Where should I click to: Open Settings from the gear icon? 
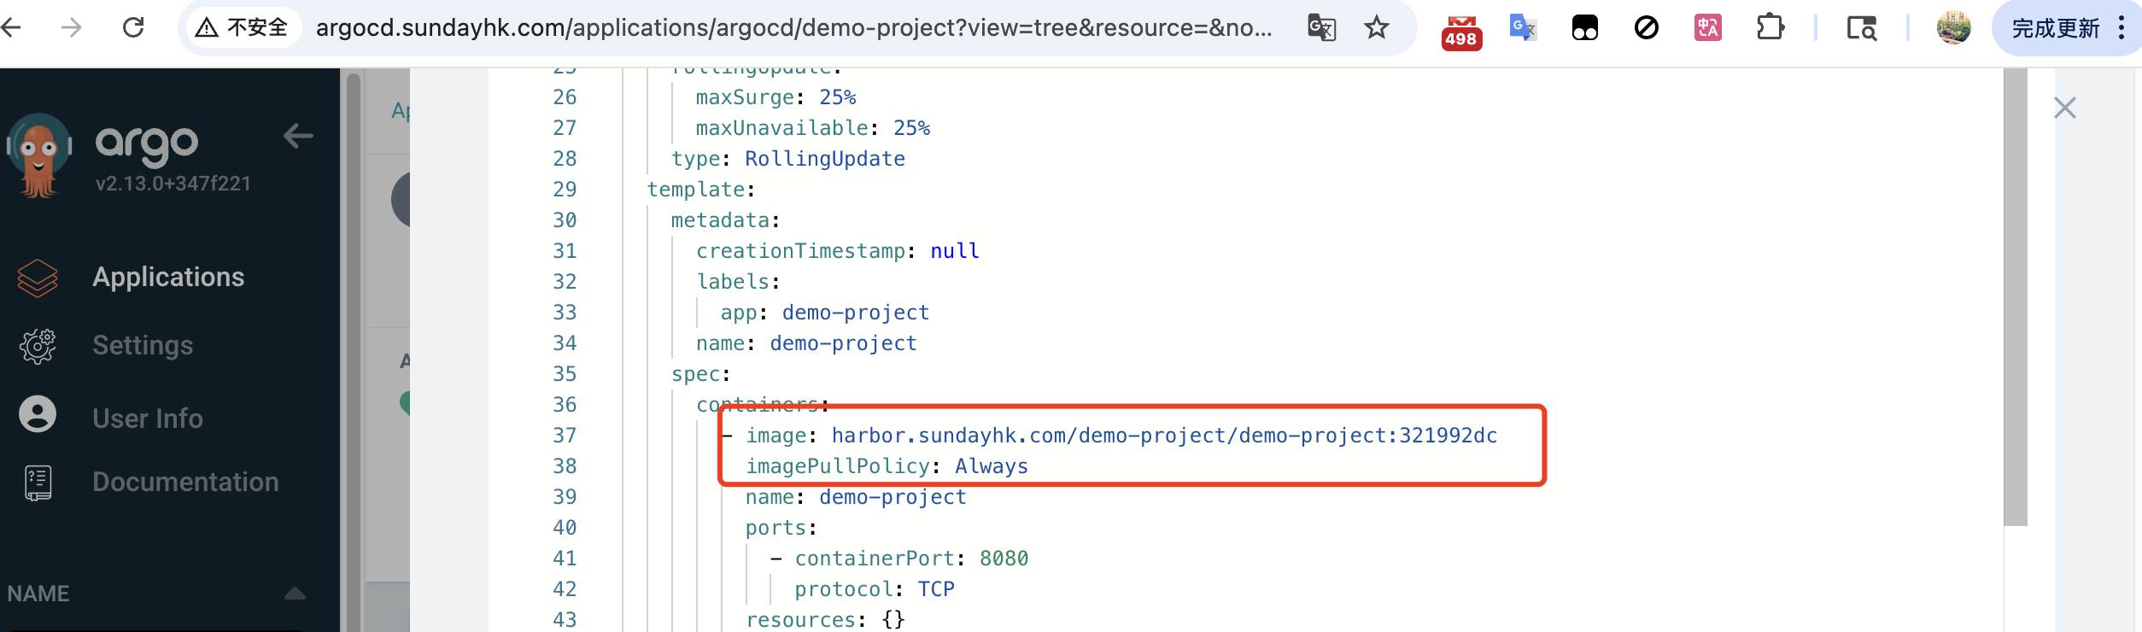(x=38, y=346)
